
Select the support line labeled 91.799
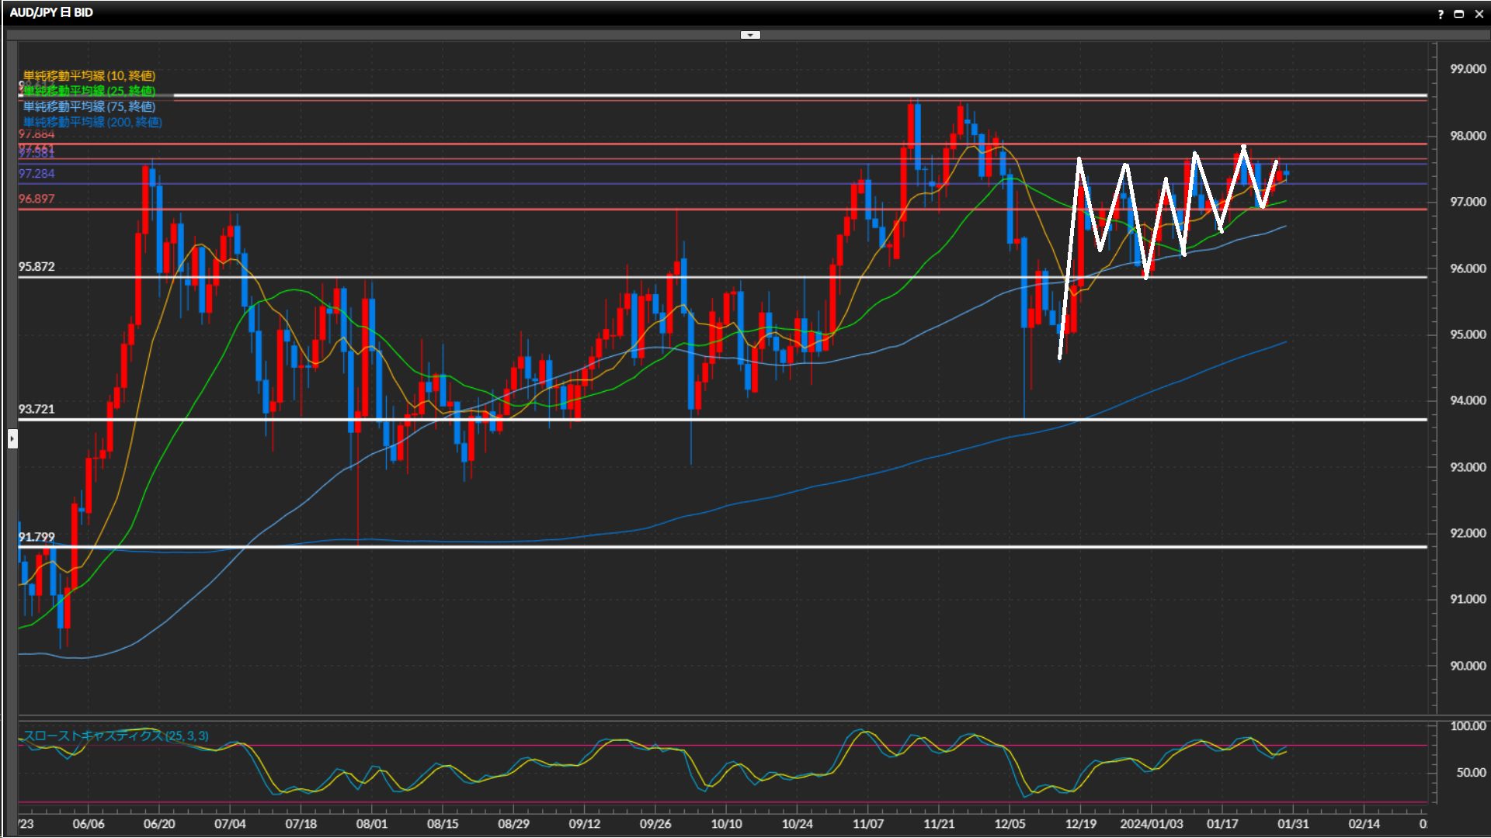pos(466,547)
